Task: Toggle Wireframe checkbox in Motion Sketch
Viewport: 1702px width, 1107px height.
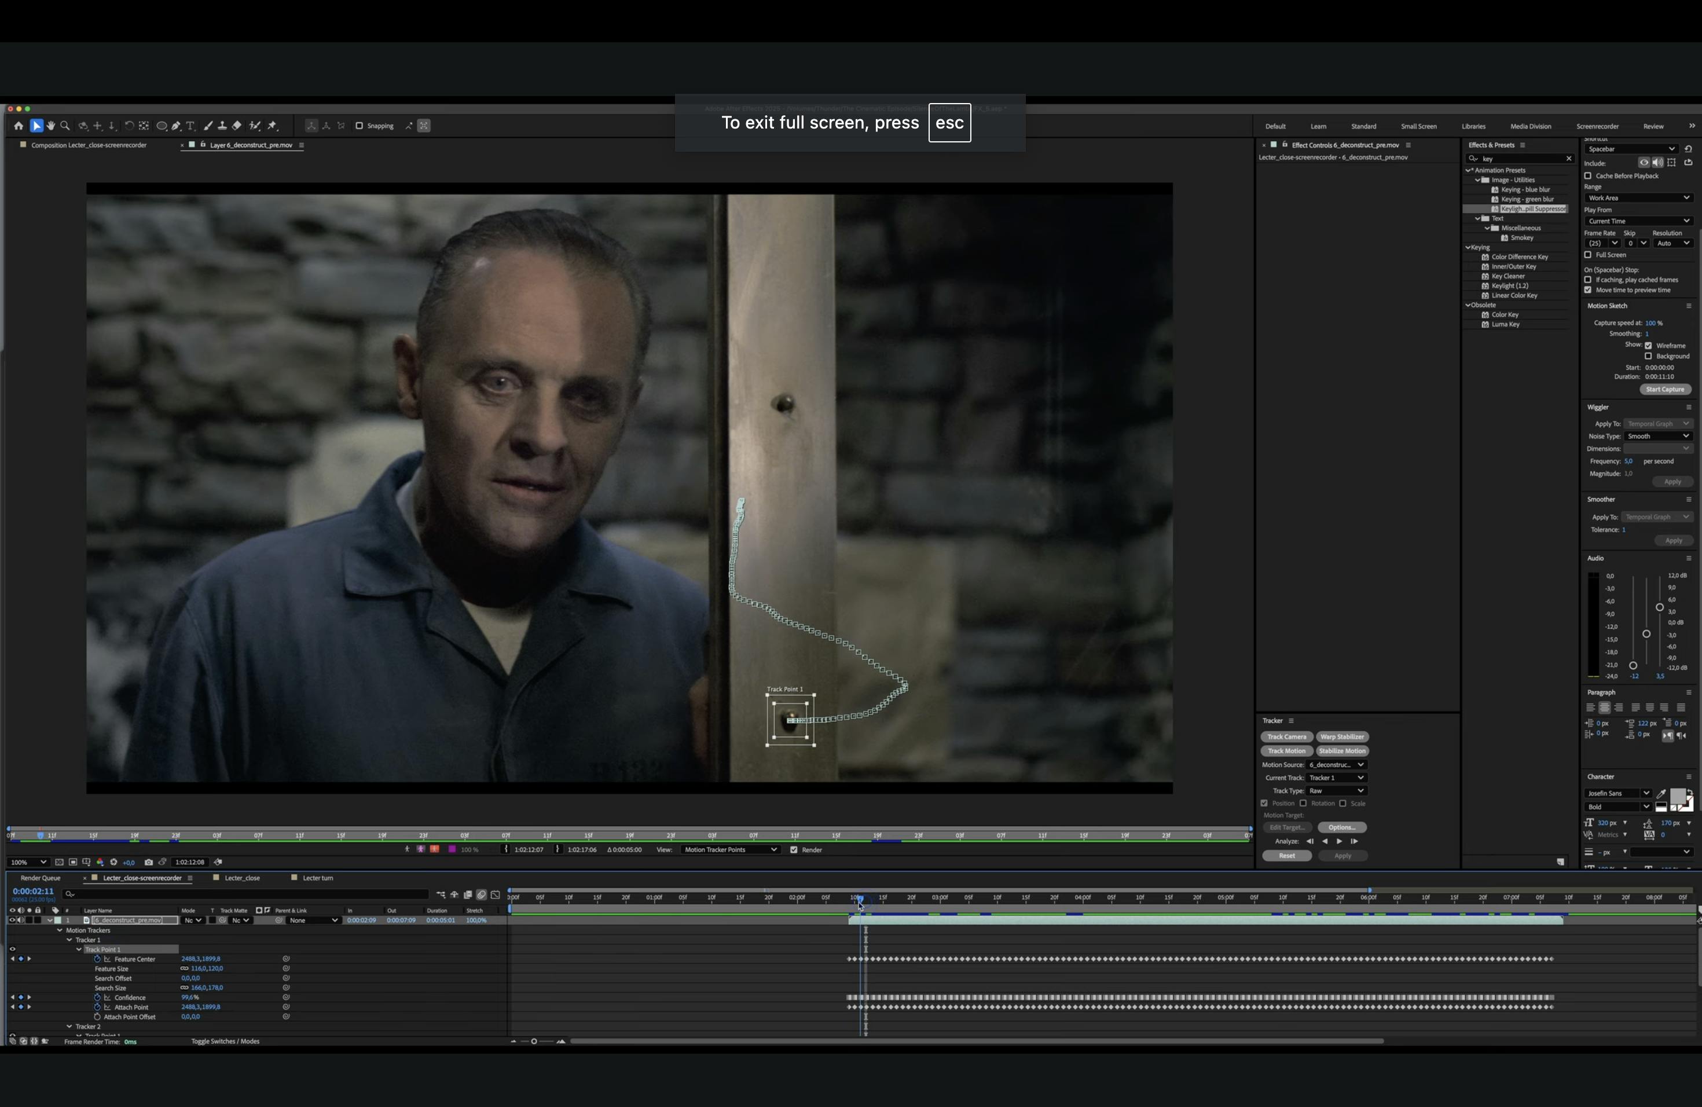Action: tap(1648, 346)
